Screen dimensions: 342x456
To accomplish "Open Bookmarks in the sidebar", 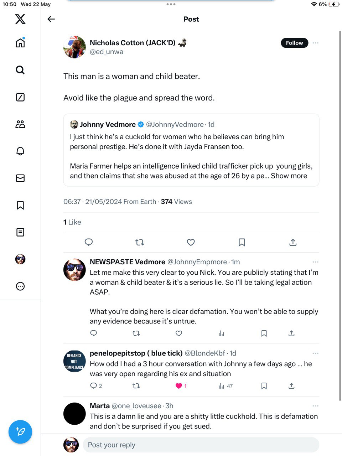I will pos(20,205).
